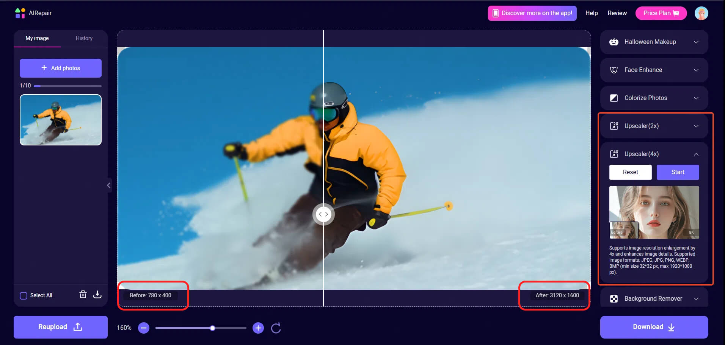This screenshot has height=345, width=725.
Task: Select the skier photo thumbnail
Action: tap(60, 120)
